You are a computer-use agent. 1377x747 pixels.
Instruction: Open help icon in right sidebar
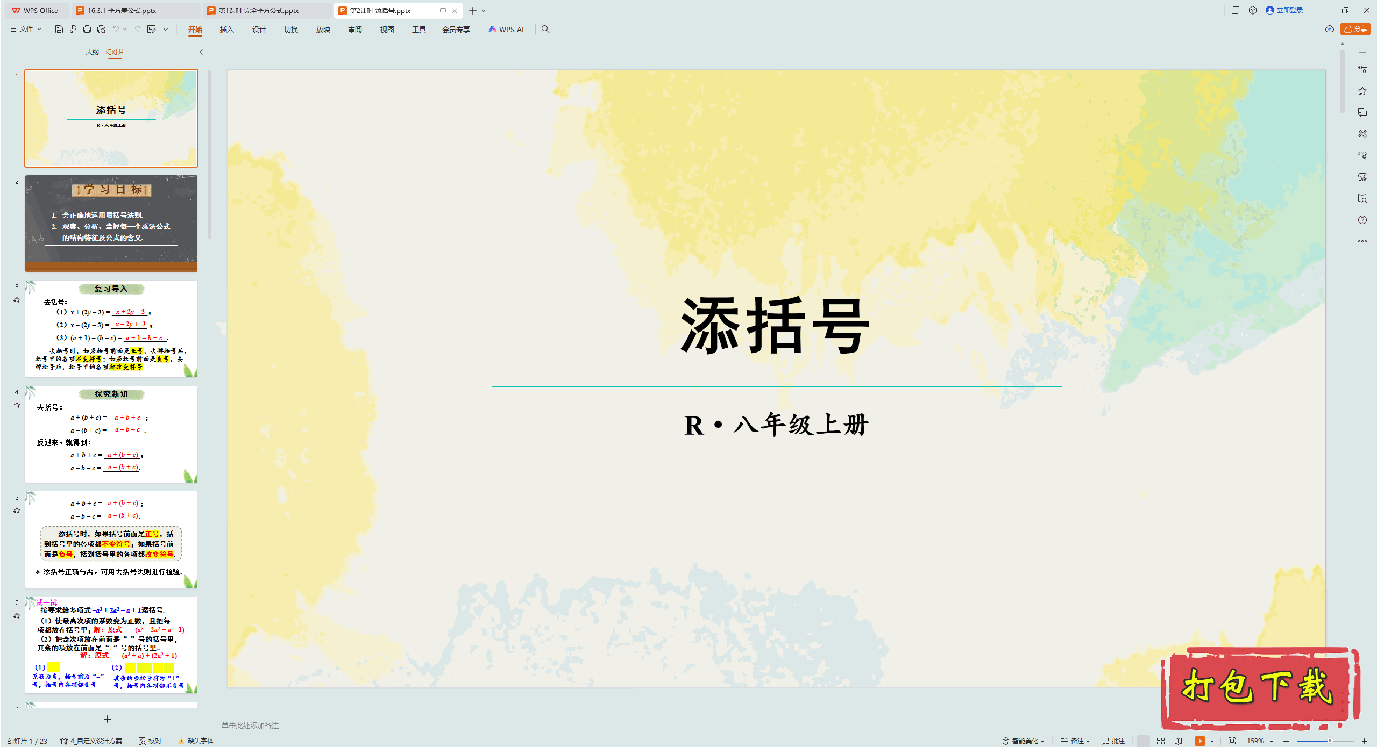1362,220
